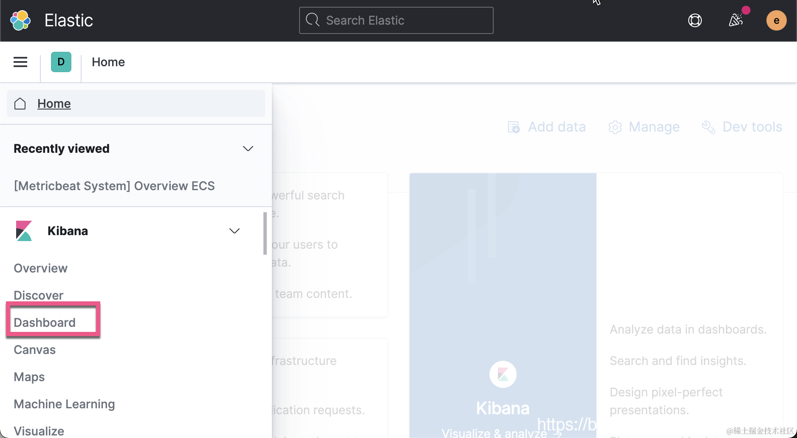Screen dimensions: 797x438
Task: Click 'Design pixel-perfect presentations.' text
Action: [666, 401]
